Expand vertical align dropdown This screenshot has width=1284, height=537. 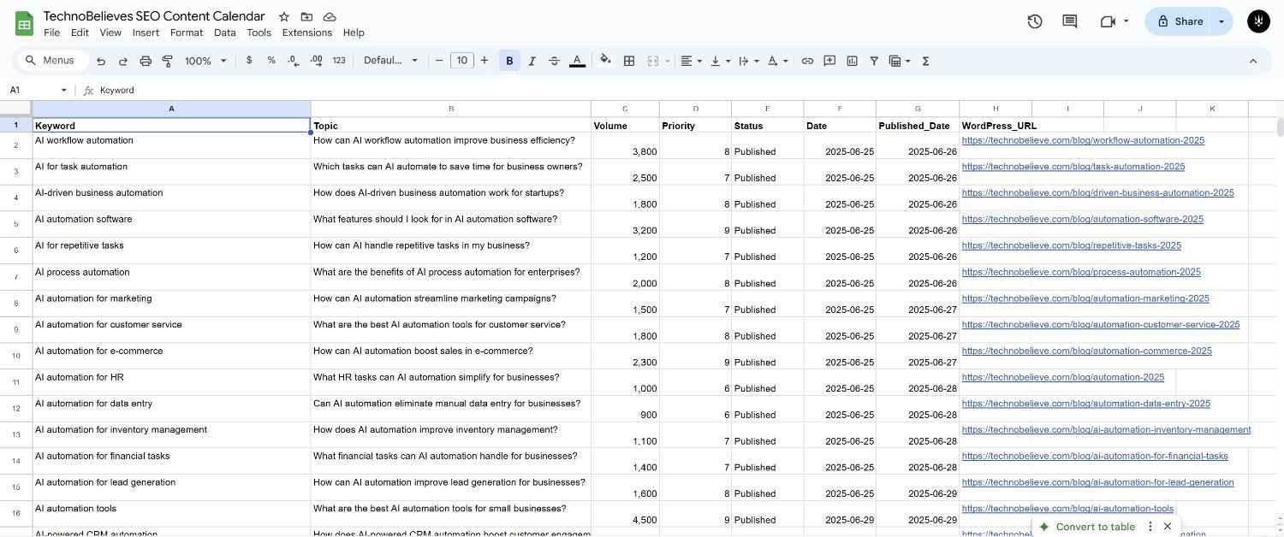[x=728, y=61]
